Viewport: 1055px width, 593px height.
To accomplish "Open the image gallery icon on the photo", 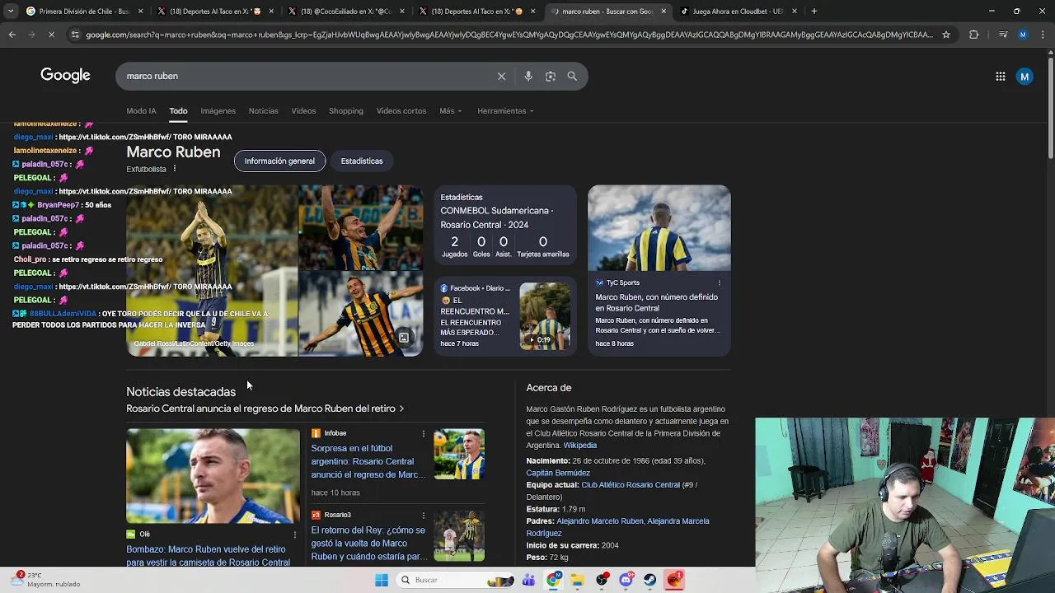I will point(404,338).
